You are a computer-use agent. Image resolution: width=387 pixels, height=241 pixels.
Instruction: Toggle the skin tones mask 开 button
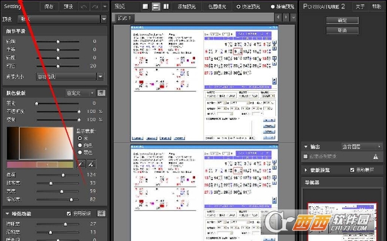[101, 93]
